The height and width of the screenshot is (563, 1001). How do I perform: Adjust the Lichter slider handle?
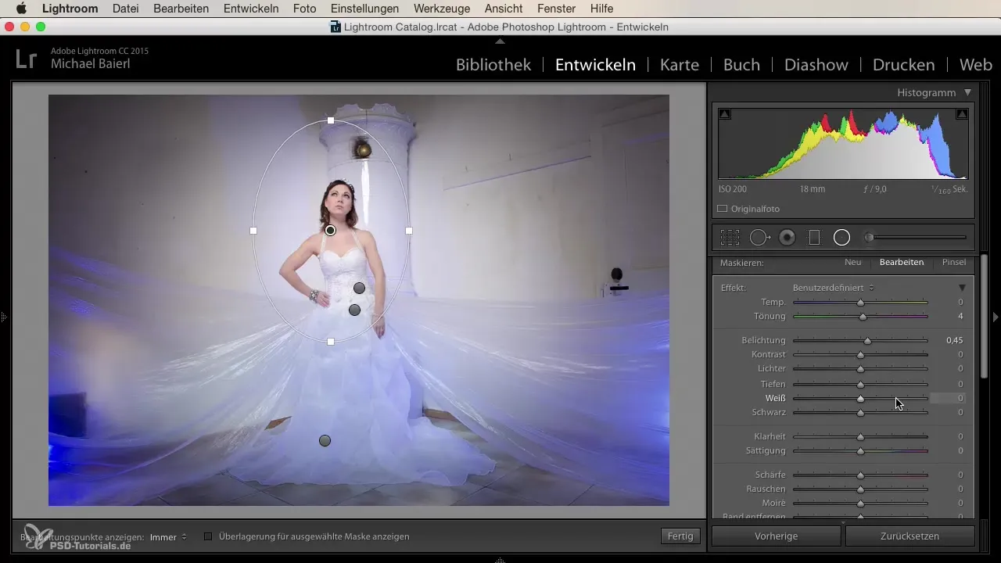pyautogui.click(x=860, y=369)
